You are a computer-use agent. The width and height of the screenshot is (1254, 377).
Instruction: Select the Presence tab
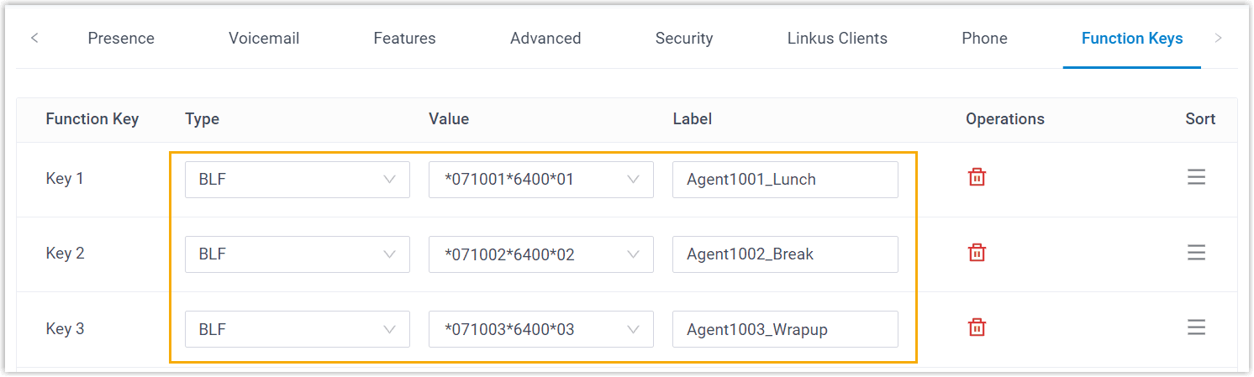[x=121, y=39]
